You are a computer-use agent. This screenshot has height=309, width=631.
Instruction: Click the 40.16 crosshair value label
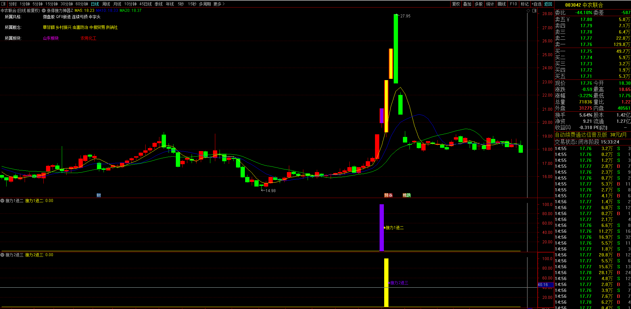(x=545, y=285)
